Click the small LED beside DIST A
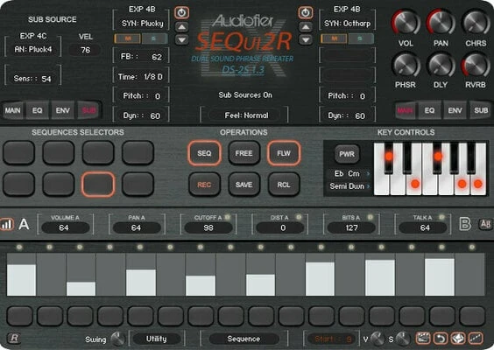The width and height of the screenshot is (494, 350). (x=299, y=217)
